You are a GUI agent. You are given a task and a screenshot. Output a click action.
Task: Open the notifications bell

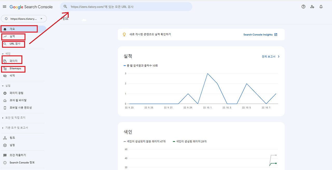pos(321,7)
